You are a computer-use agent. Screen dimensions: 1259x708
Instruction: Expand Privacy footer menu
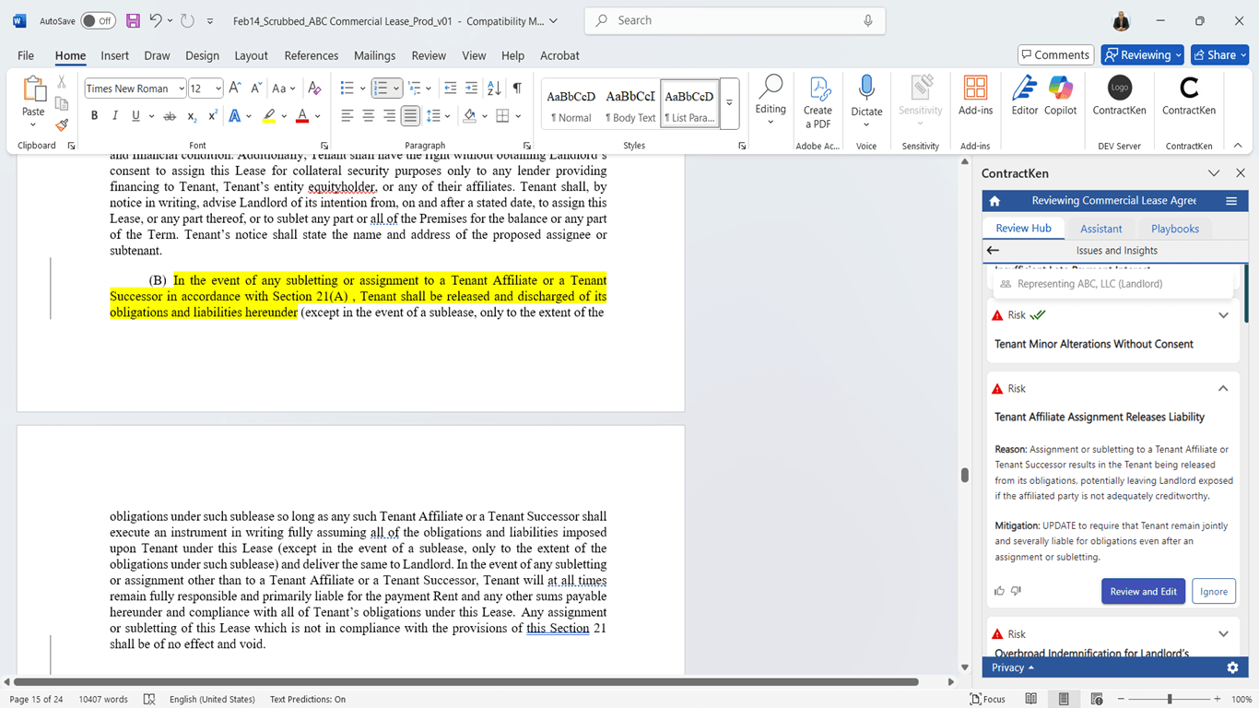(1013, 667)
